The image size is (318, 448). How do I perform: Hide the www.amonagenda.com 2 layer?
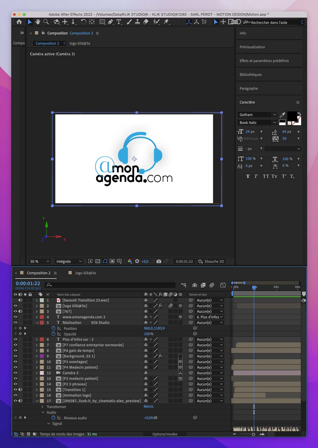pyautogui.click(x=15, y=317)
